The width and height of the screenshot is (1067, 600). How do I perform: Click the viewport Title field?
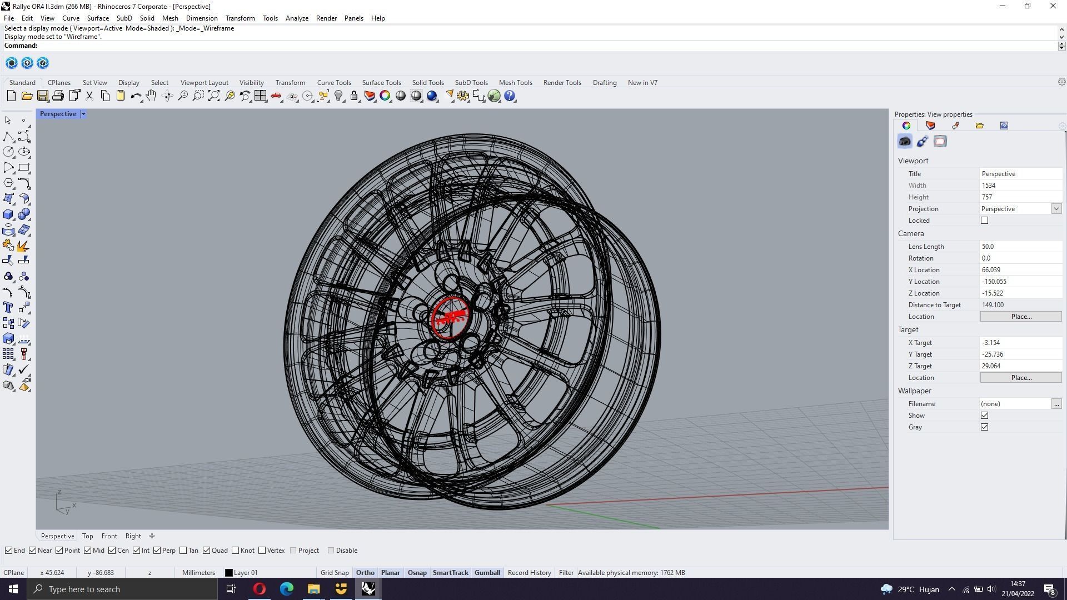(x=1021, y=174)
